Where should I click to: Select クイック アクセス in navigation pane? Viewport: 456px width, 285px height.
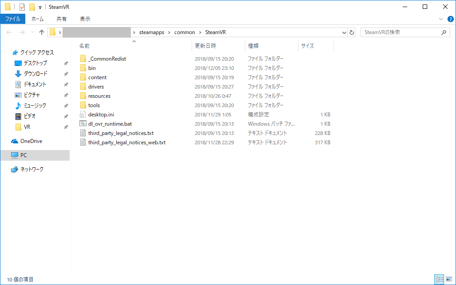pos(37,53)
